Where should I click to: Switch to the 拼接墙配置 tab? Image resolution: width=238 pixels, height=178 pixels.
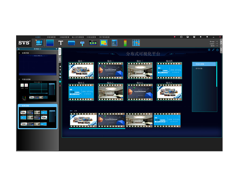pyautogui.click(x=51, y=37)
